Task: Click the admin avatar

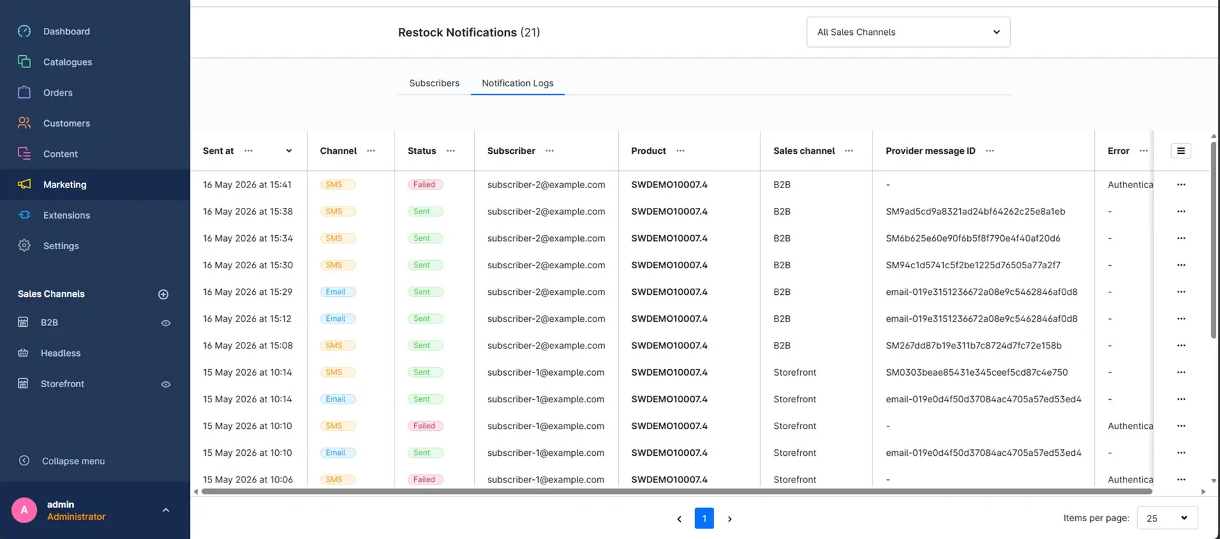Action: 24,510
